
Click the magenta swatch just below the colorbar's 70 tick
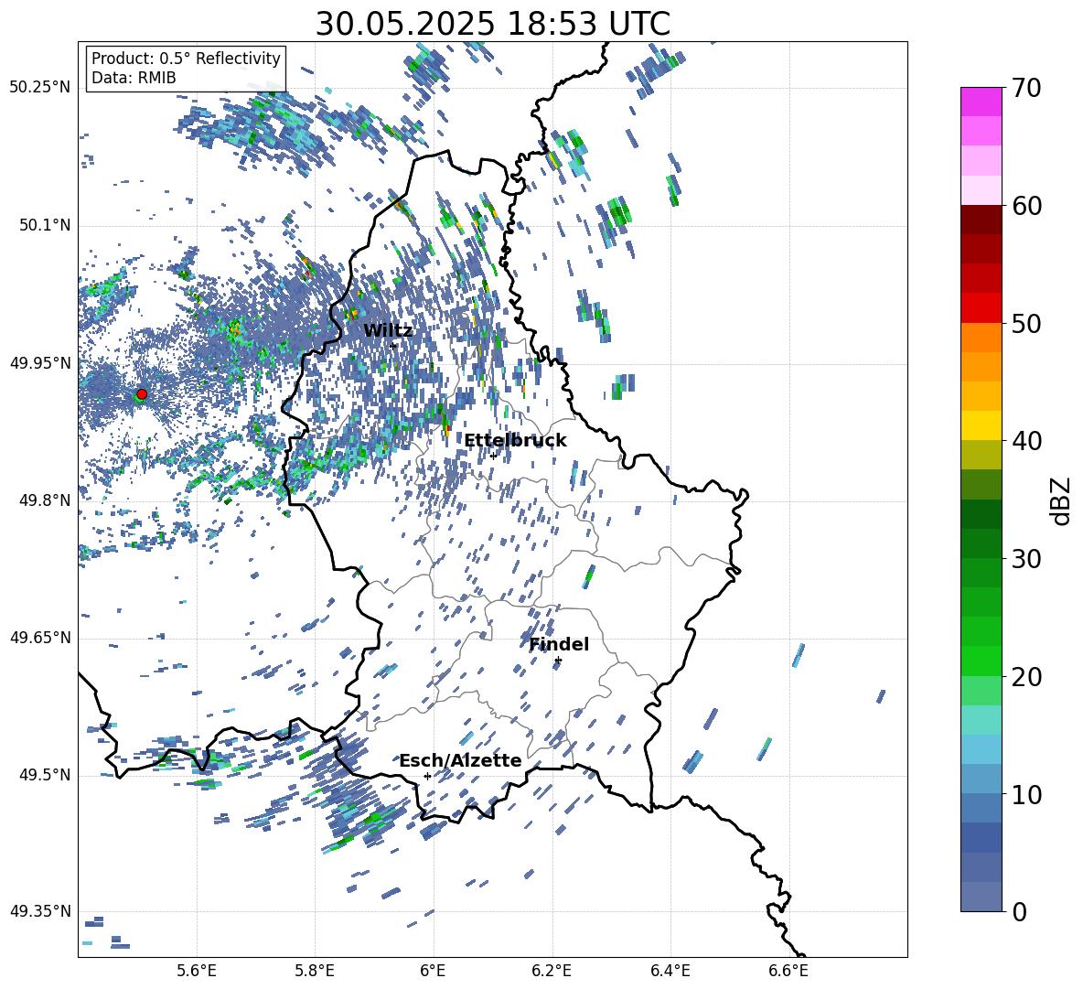coord(981,102)
